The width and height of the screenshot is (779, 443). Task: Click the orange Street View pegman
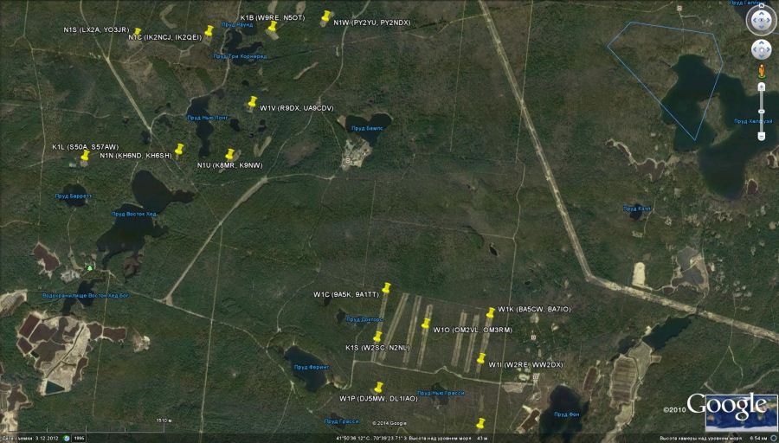761,70
